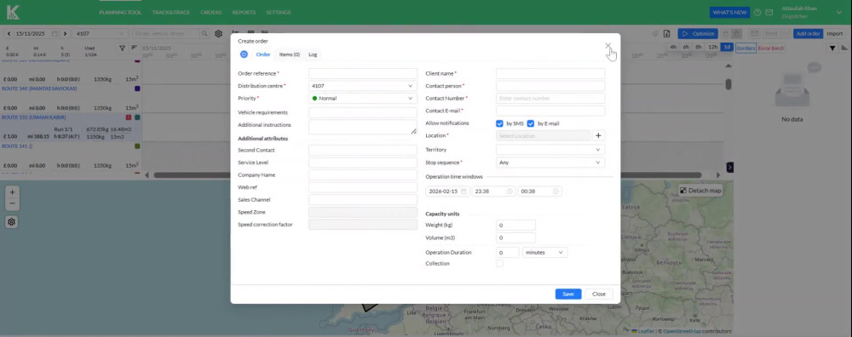Click the send email toolbar icon
The image size is (852, 337).
pos(754,34)
